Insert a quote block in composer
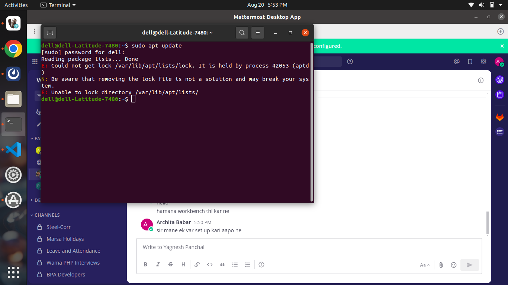The height and width of the screenshot is (285, 508). click(222, 265)
